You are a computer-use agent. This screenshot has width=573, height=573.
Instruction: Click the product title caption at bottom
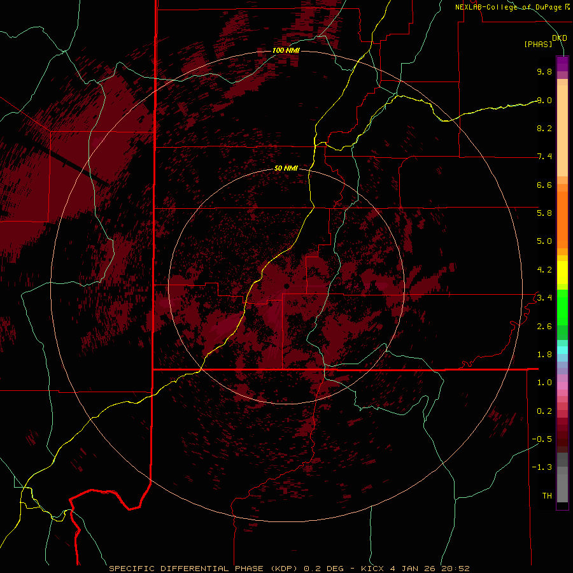[289, 569]
